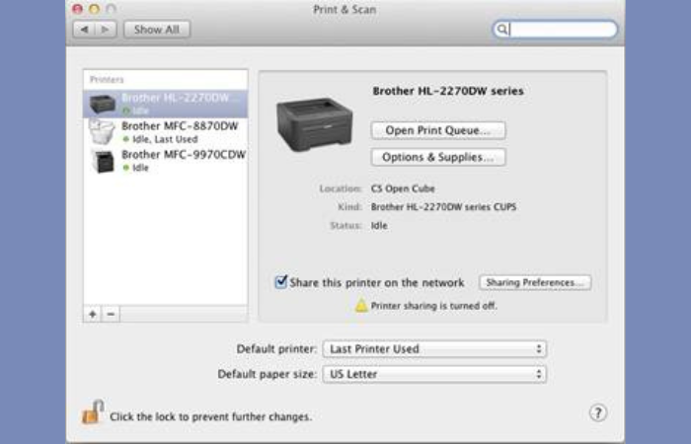Open the Default paper size dropdown
This screenshot has height=444, width=691.
(434, 374)
